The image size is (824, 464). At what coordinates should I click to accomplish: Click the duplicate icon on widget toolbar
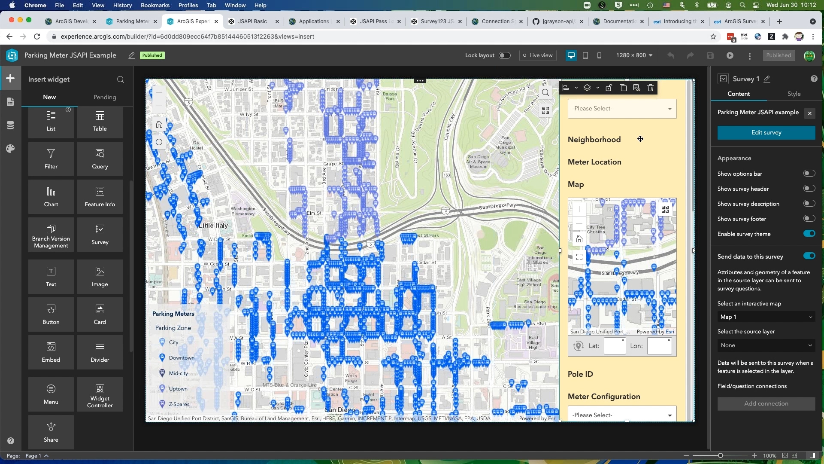(623, 88)
